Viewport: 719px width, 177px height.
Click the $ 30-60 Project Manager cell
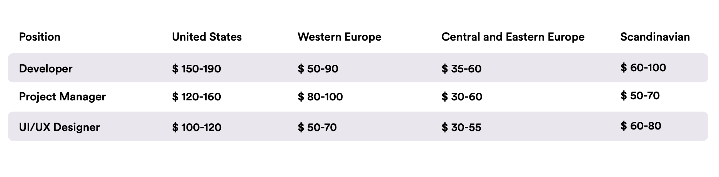click(462, 97)
